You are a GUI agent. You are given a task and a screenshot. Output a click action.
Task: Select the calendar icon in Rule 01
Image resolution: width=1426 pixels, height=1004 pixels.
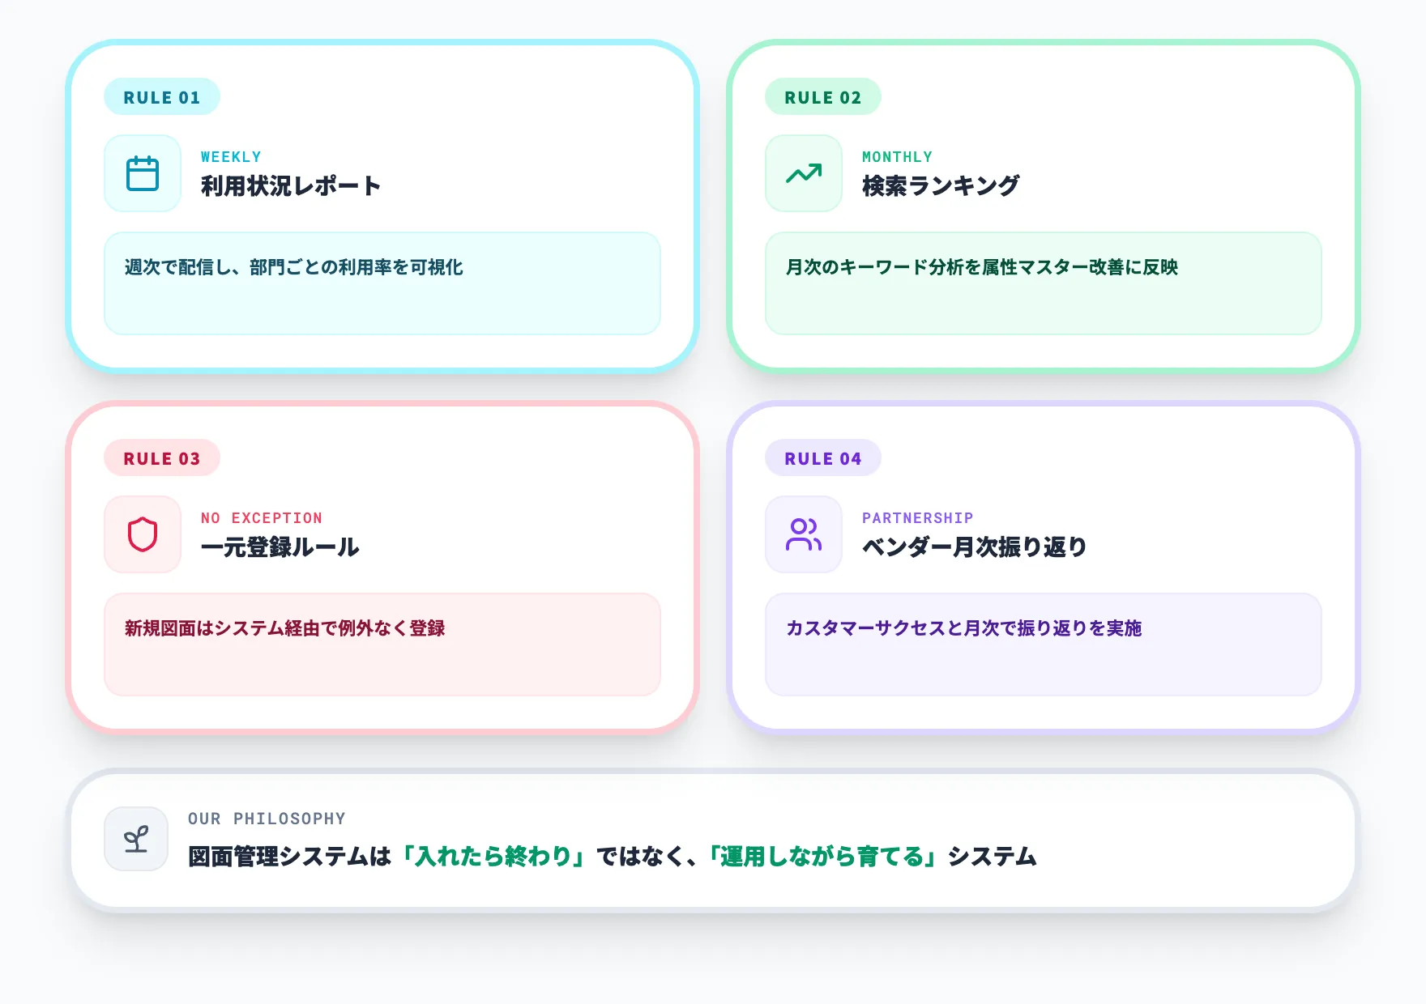[x=143, y=173]
